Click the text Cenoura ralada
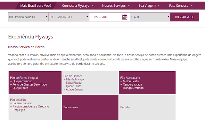The height and width of the screenshot is (125, 205). coord(132,84)
